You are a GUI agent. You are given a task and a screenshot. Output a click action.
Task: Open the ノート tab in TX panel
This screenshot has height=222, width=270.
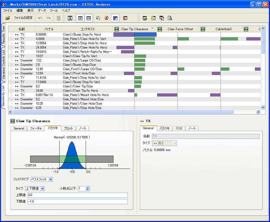tap(192, 128)
